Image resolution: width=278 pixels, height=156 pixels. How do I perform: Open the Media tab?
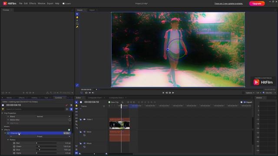(x=9, y=98)
